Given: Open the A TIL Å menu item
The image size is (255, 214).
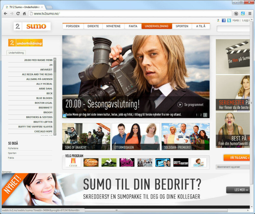Looking at the screenshot, I should [x=201, y=26].
